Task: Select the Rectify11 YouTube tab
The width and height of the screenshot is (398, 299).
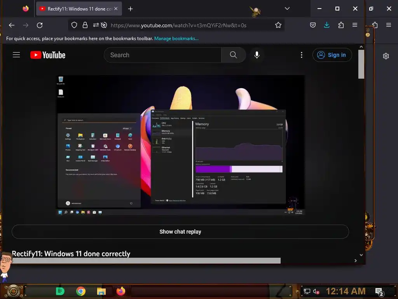Action: coord(79,9)
